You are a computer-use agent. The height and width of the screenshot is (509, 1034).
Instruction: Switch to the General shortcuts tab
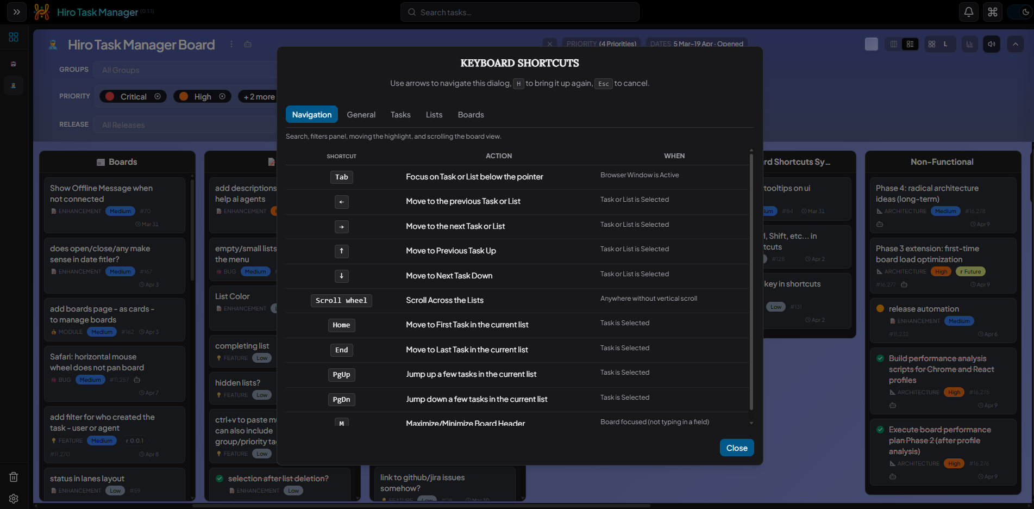[x=361, y=114]
